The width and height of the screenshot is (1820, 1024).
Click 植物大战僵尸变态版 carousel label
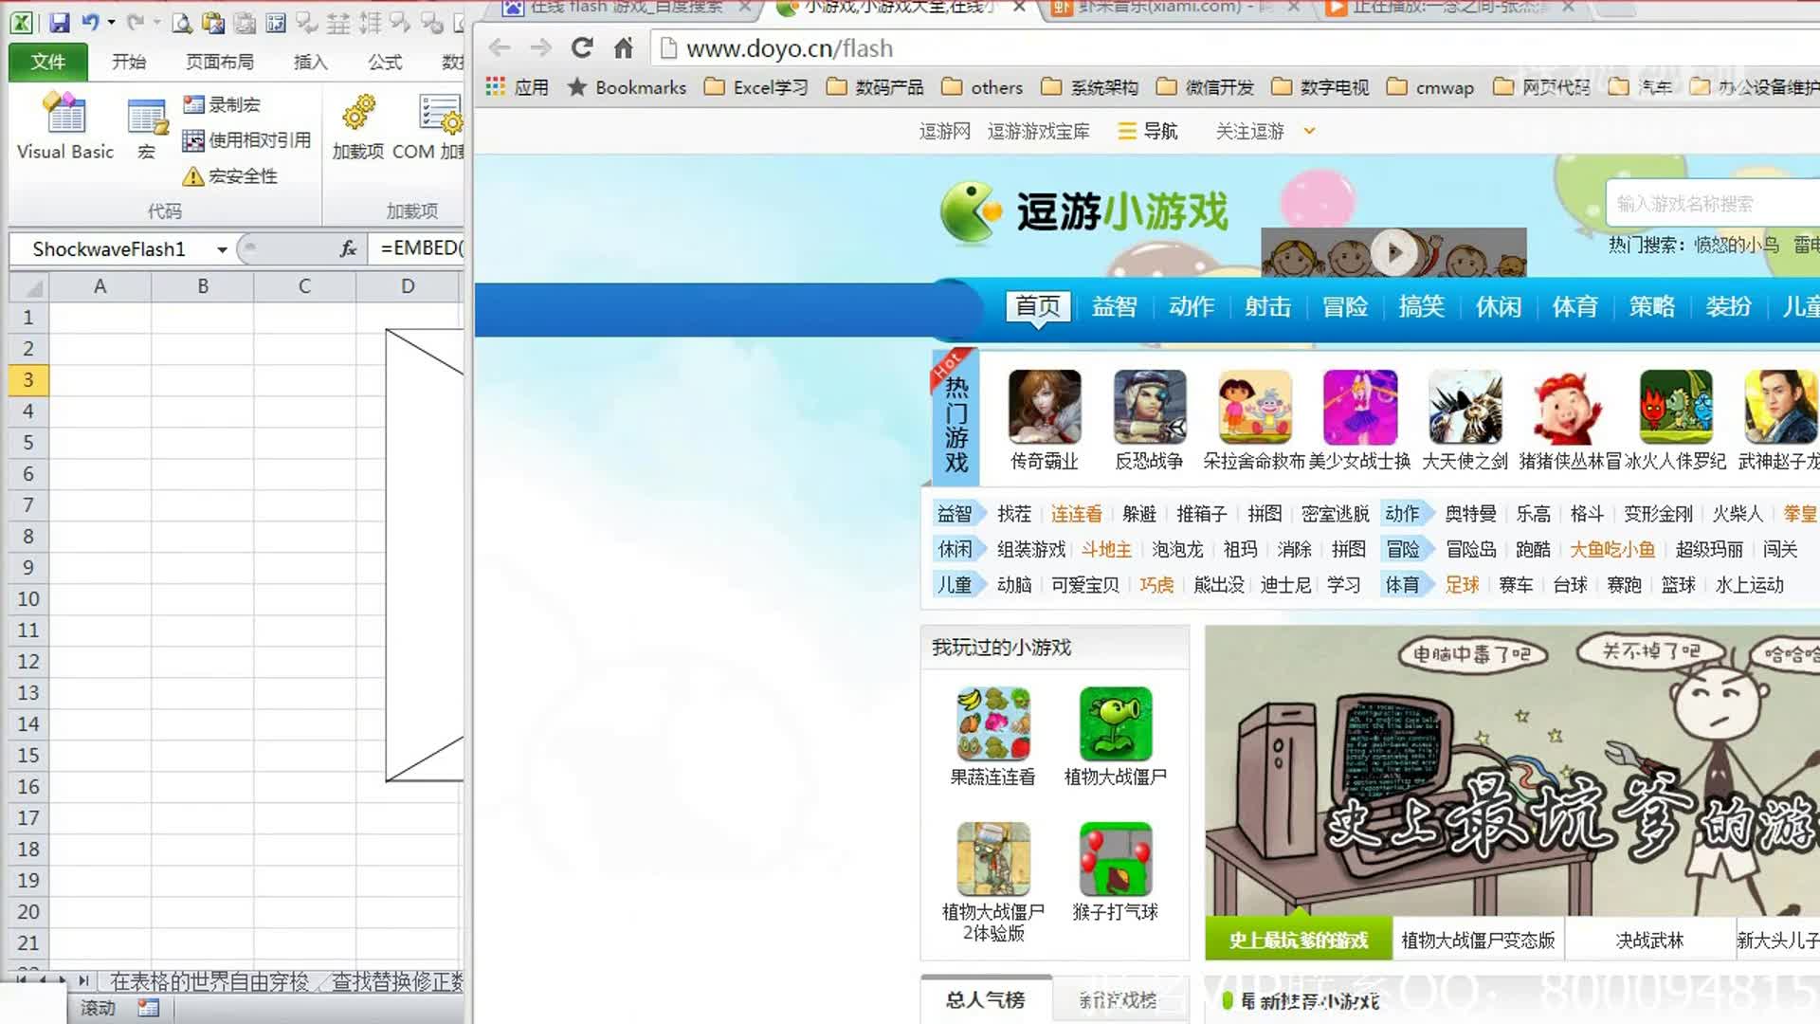tap(1478, 940)
